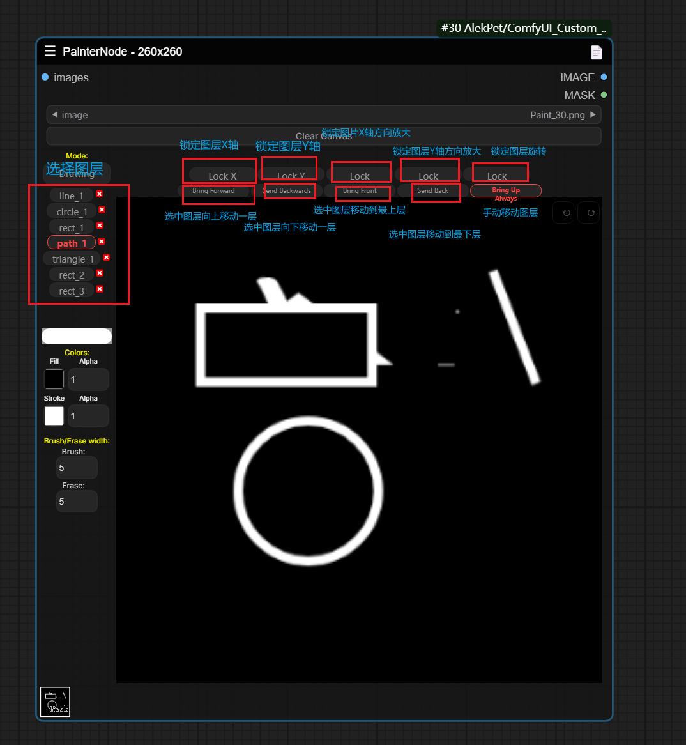Click the redo arrow icon above canvas
Viewport: 686px width, 745px height.
(591, 213)
